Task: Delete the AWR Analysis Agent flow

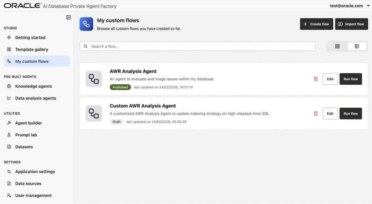Action: pyautogui.click(x=316, y=79)
